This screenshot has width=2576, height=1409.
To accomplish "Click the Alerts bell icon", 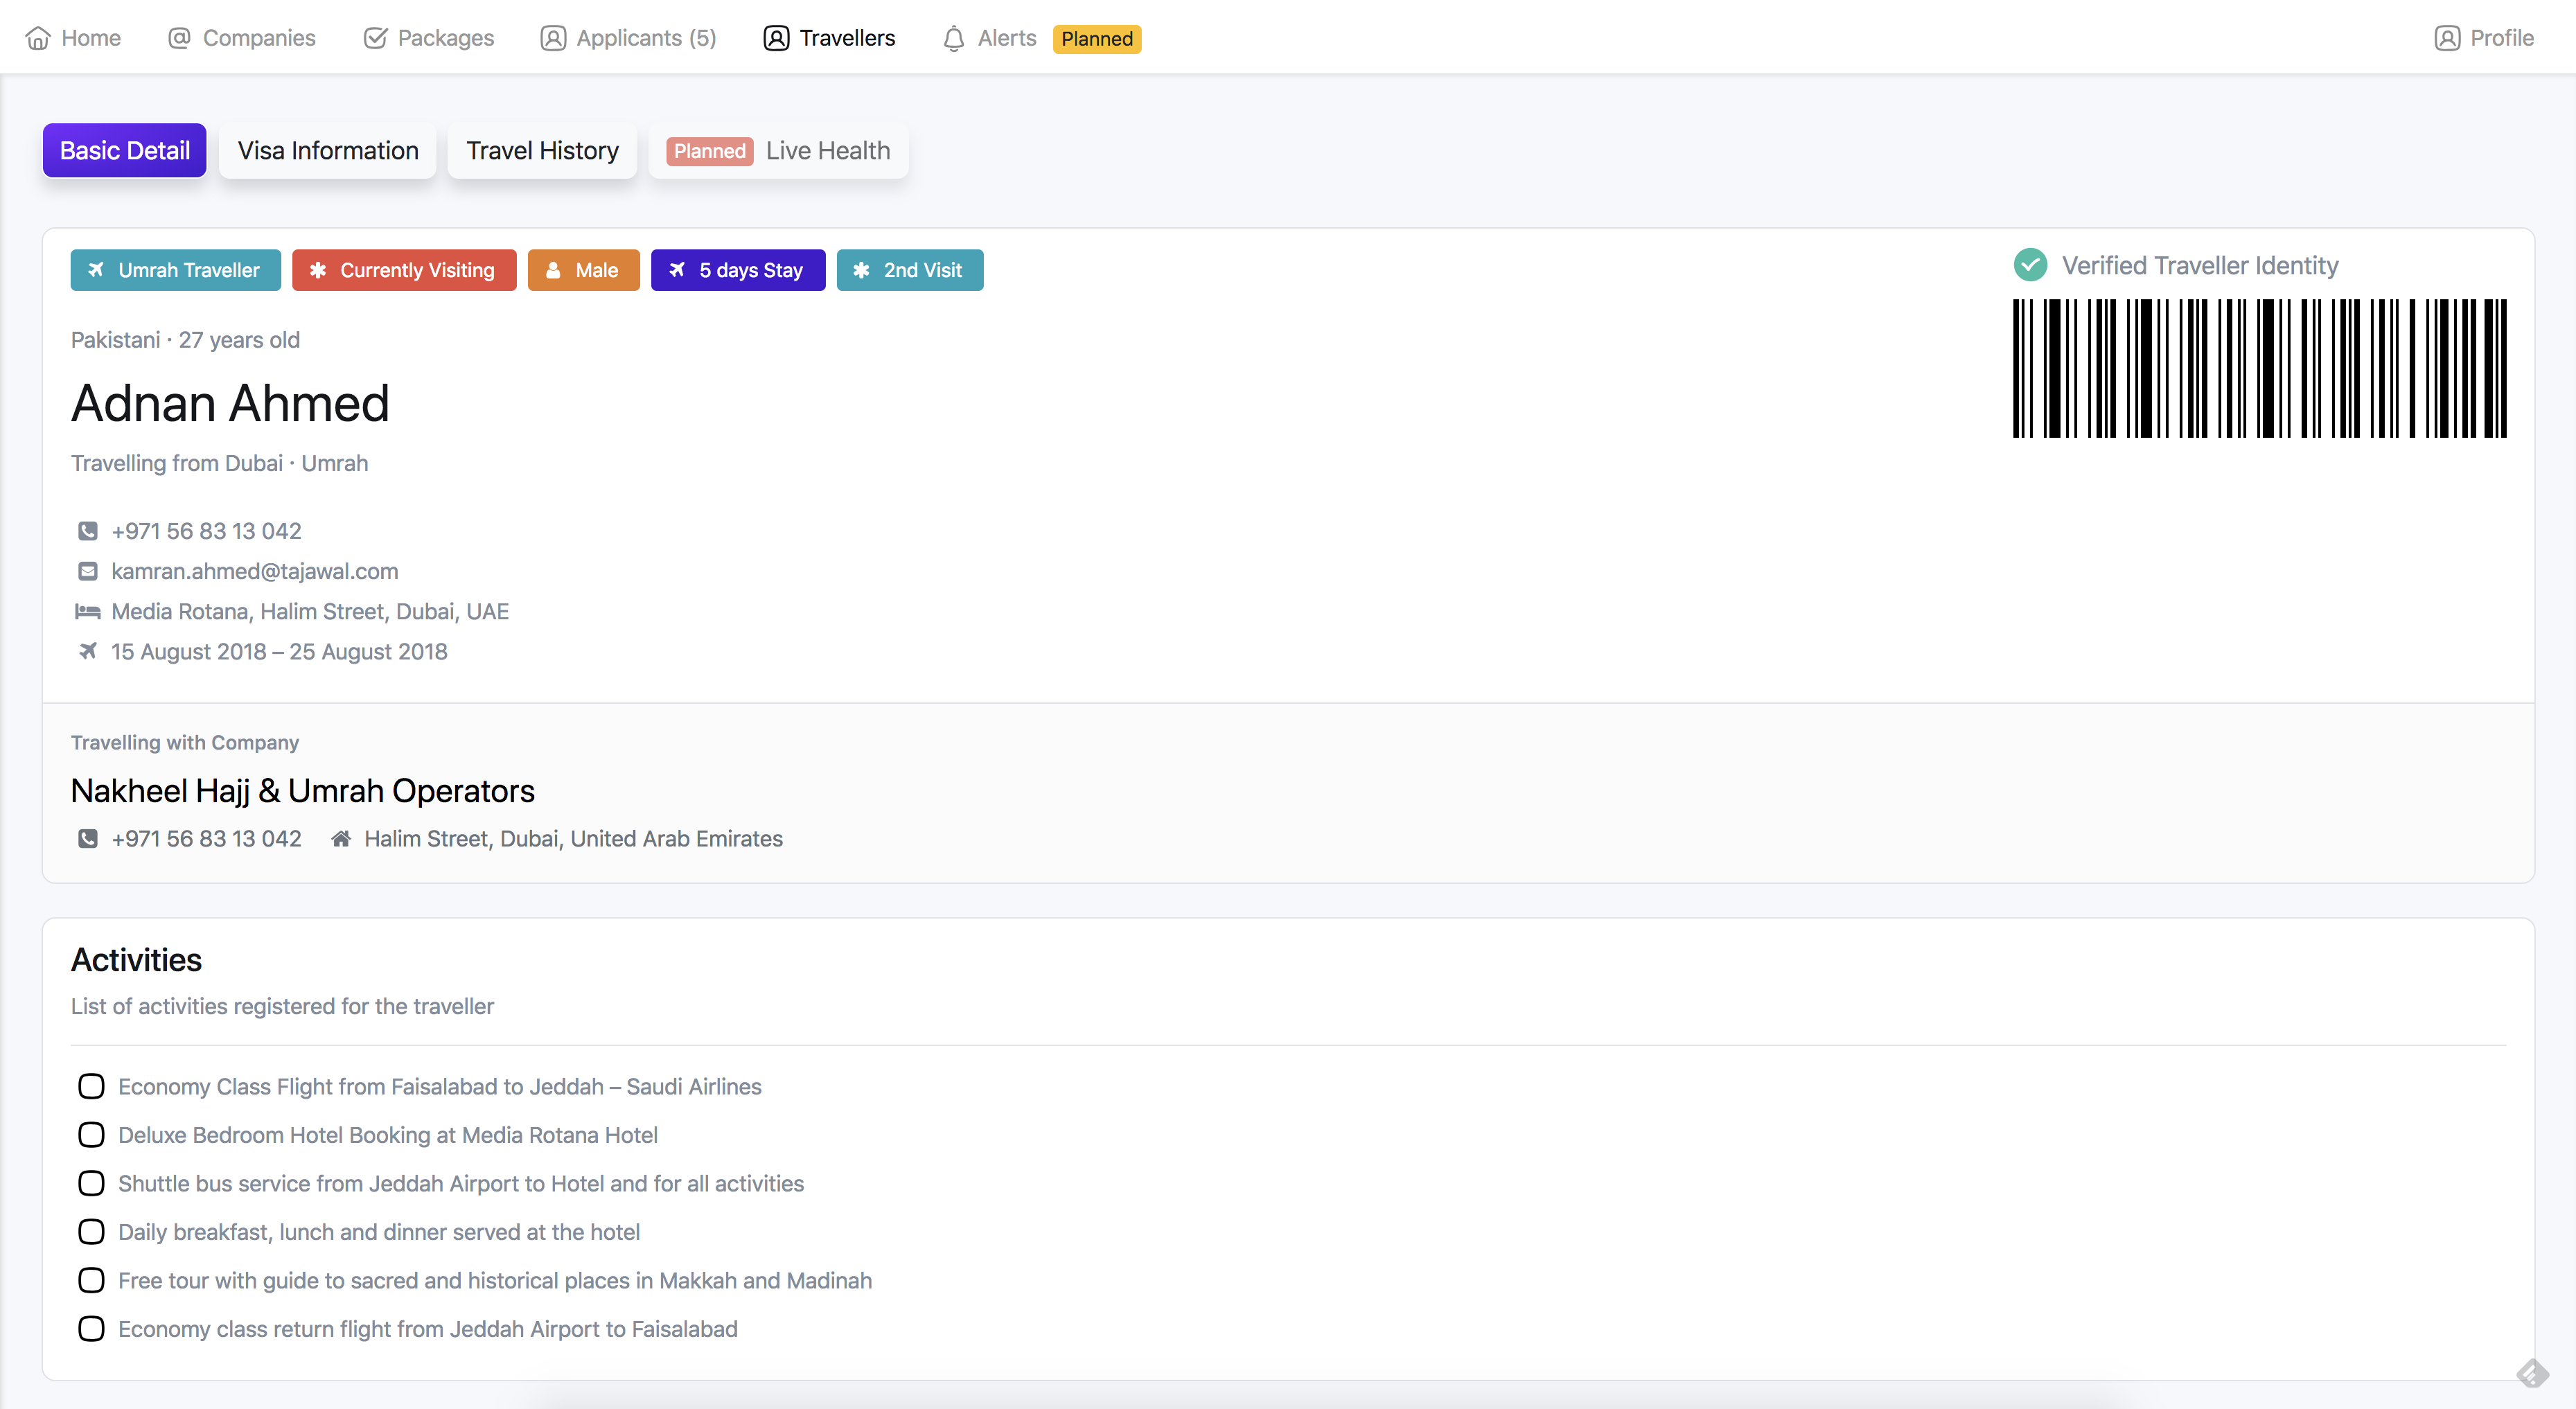I will (953, 38).
